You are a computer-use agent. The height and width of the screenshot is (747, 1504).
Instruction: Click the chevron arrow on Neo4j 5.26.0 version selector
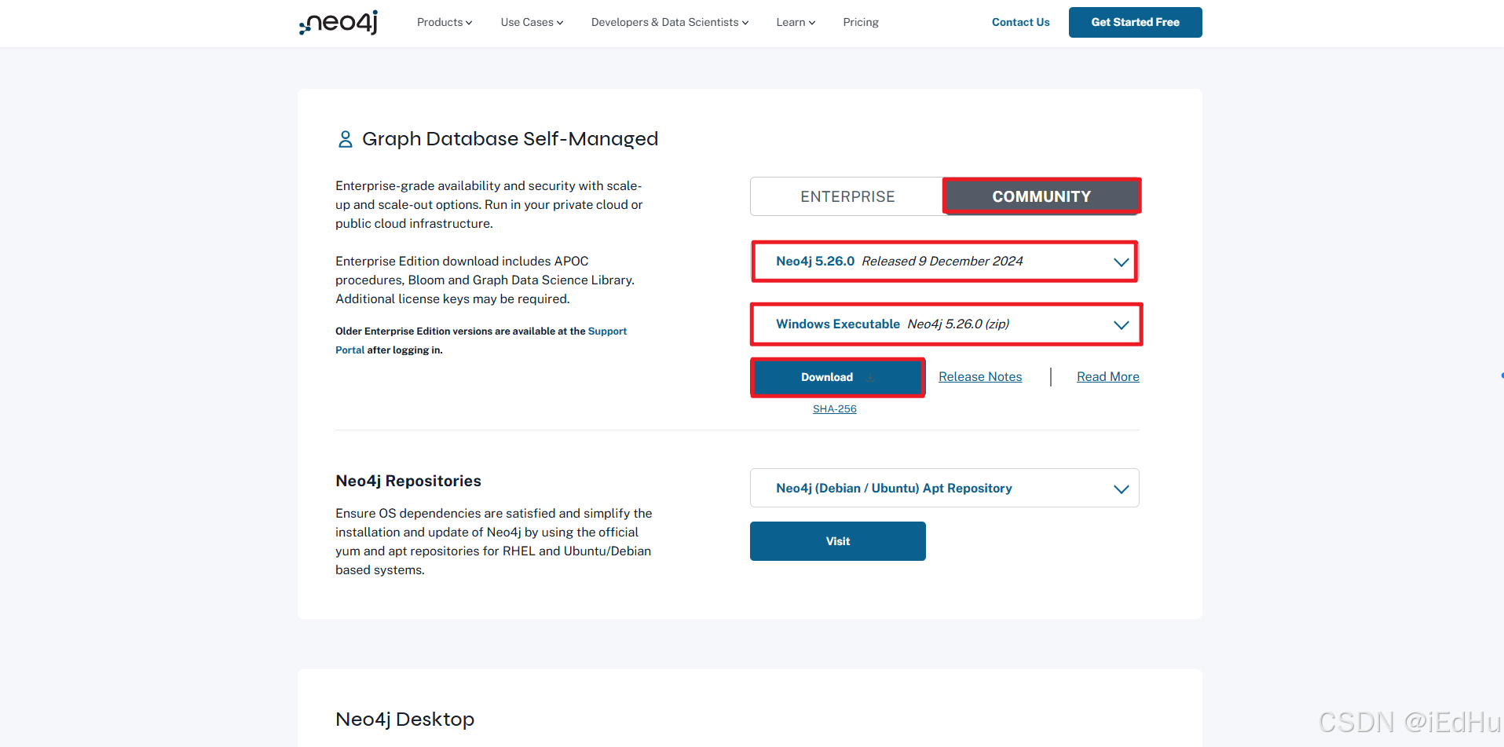pyautogui.click(x=1121, y=262)
